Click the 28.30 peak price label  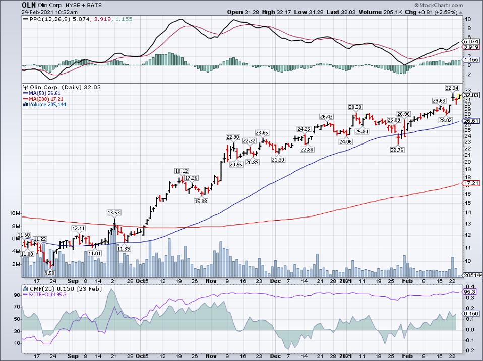(355, 107)
